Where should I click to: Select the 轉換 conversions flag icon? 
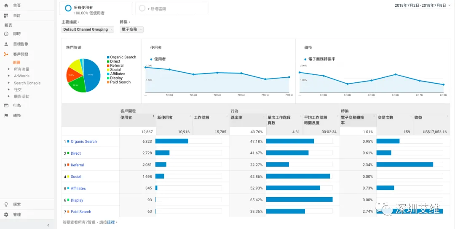click(6, 116)
